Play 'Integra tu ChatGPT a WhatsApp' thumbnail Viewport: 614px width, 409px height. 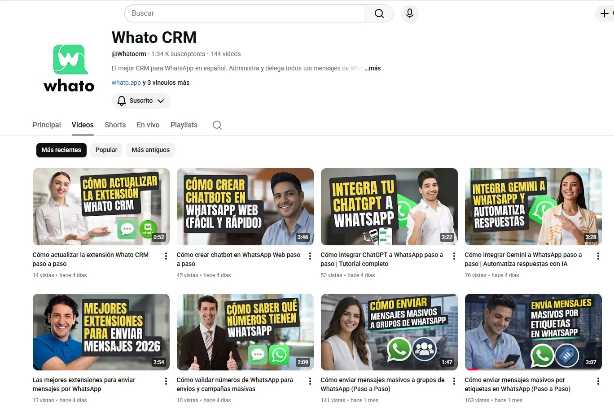[389, 207]
